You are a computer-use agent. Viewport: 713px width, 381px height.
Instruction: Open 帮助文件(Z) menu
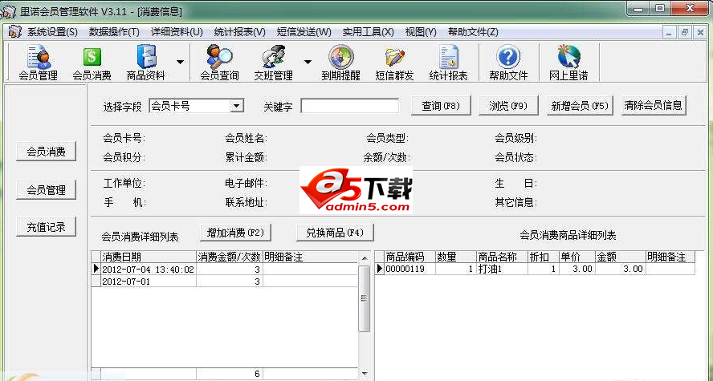coord(473,32)
